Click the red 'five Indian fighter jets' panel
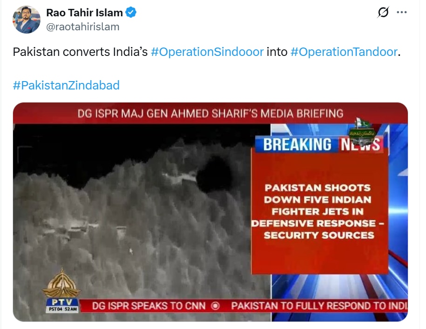The image size is (426, 329). point(319,212)
